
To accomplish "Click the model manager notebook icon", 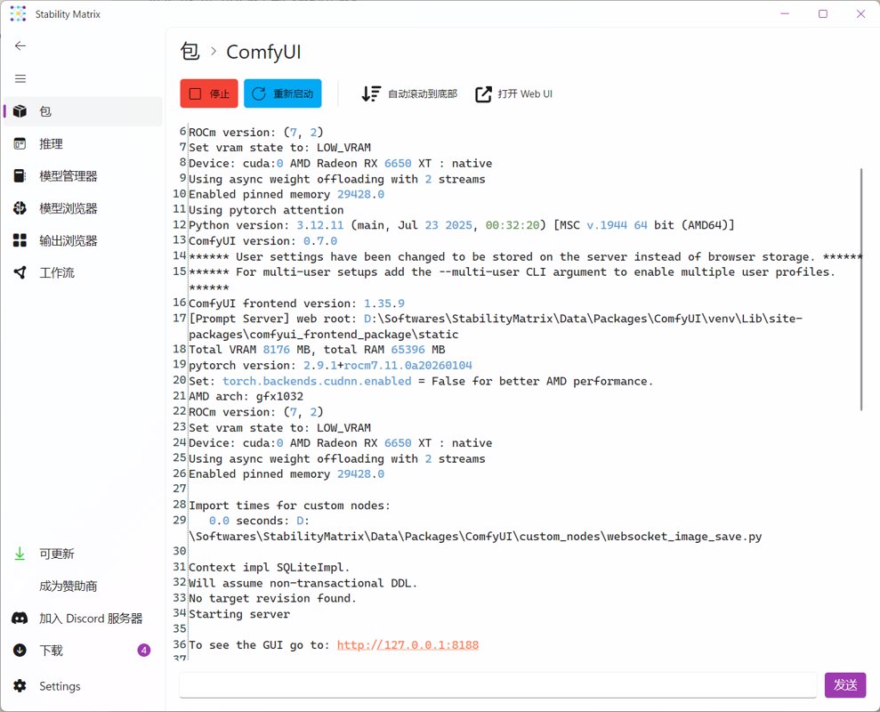I will (x=20, y=175).
